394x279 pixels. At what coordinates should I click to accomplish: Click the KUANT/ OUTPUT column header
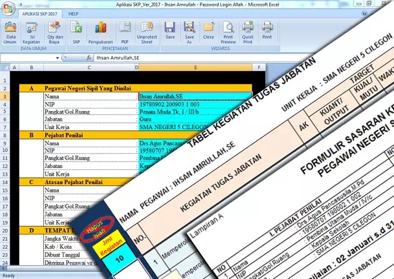pos(335,111)
